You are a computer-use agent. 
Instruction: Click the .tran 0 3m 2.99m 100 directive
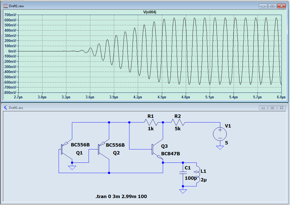pos(121,196)
